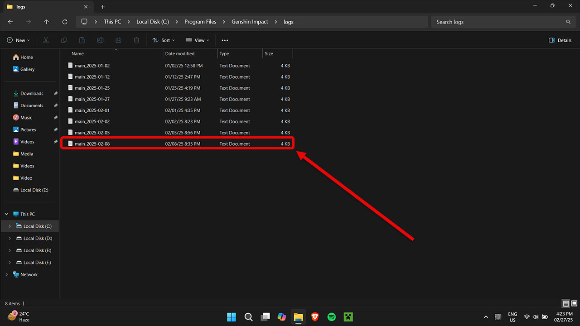Viewport: 580px width, 326px height.
Task: Click the Cut scissors icon
Action: (x=46, y=40)
